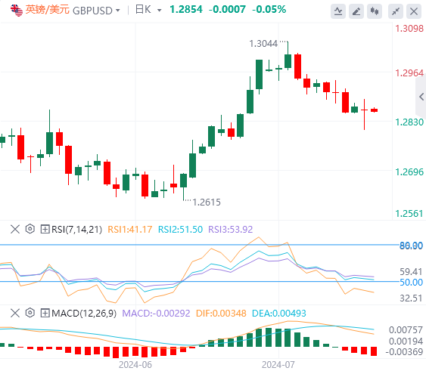This screenshot has width=426, height=374.
Task: Click MACD axis label 0.00194
Action: click(406, 342)
